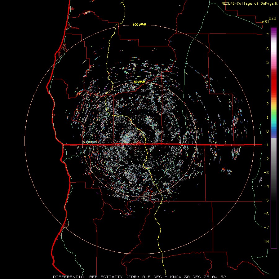This screenshot has height=279, width=279.
Task: Click the NEXLAB-College of DuPage credit text
Action: 247,3
